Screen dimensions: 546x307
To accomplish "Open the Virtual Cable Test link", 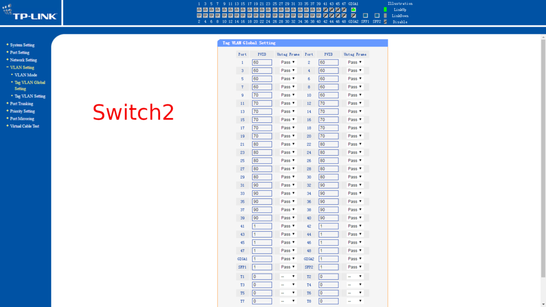I will coord(25,126).
